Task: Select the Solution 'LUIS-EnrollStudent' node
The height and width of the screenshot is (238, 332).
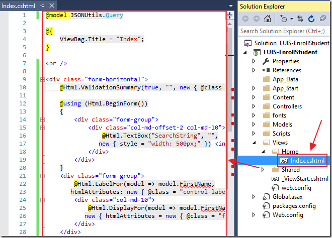Action: (x=292, y=43)
